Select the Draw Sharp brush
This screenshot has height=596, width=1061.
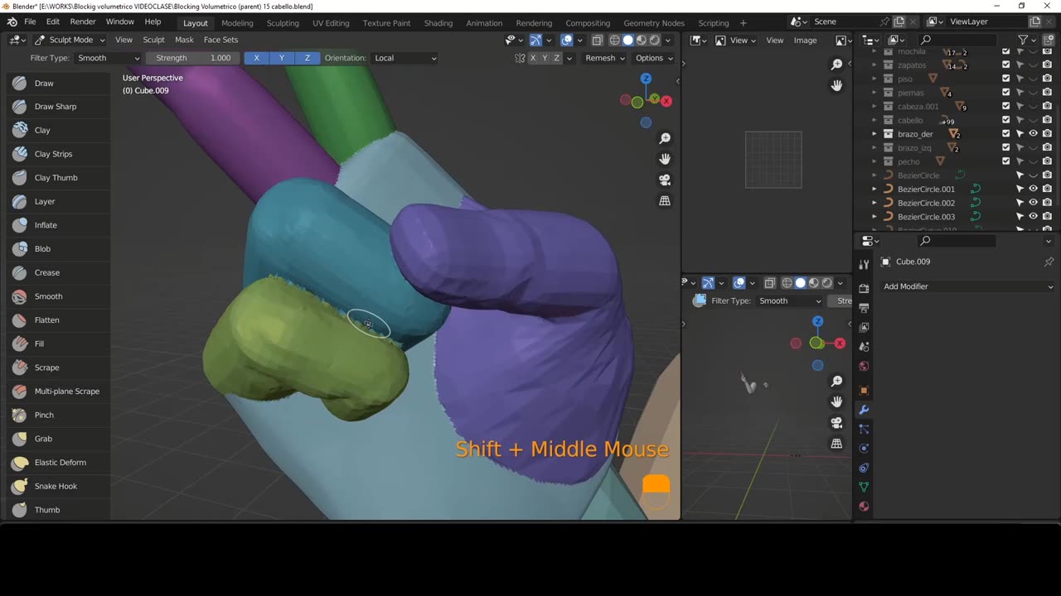pos(58,107)
